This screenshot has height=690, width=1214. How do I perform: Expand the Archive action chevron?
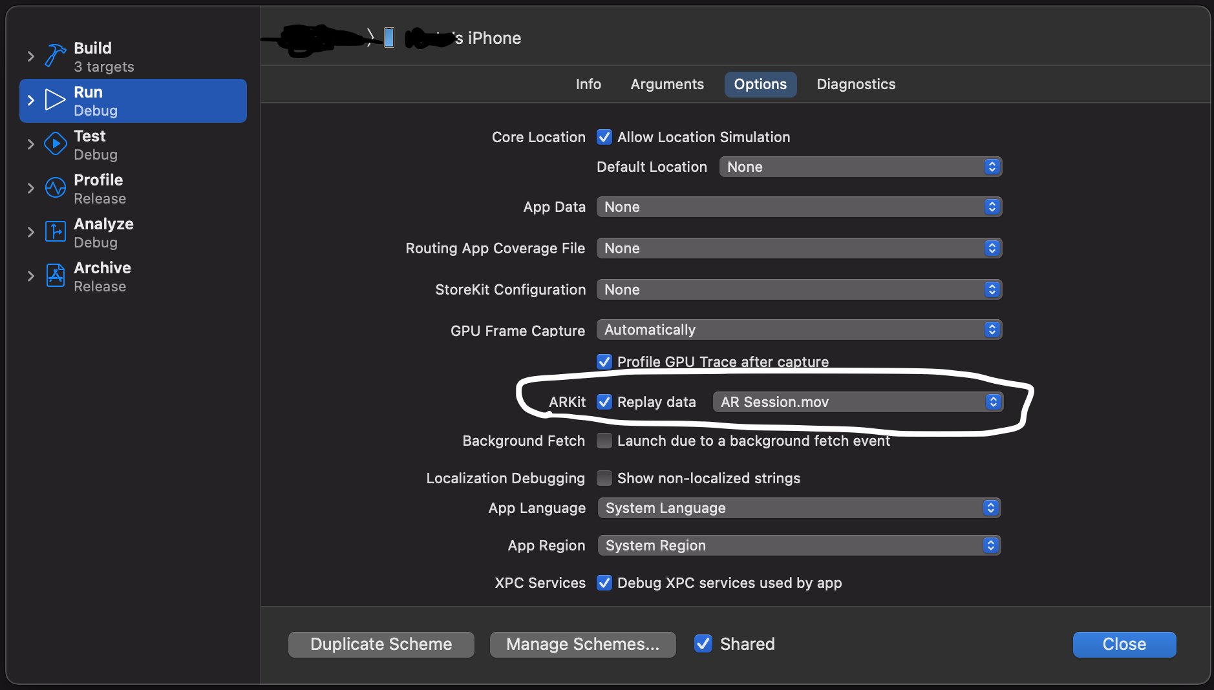tap(30, 276)
